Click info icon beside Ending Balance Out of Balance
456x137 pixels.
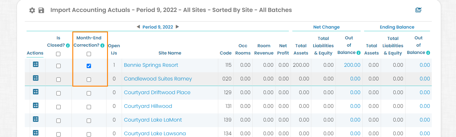tap(428, 53)
